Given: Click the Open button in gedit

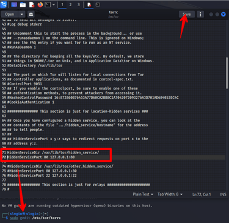Looking at the screenshot, I should [10, 14].
